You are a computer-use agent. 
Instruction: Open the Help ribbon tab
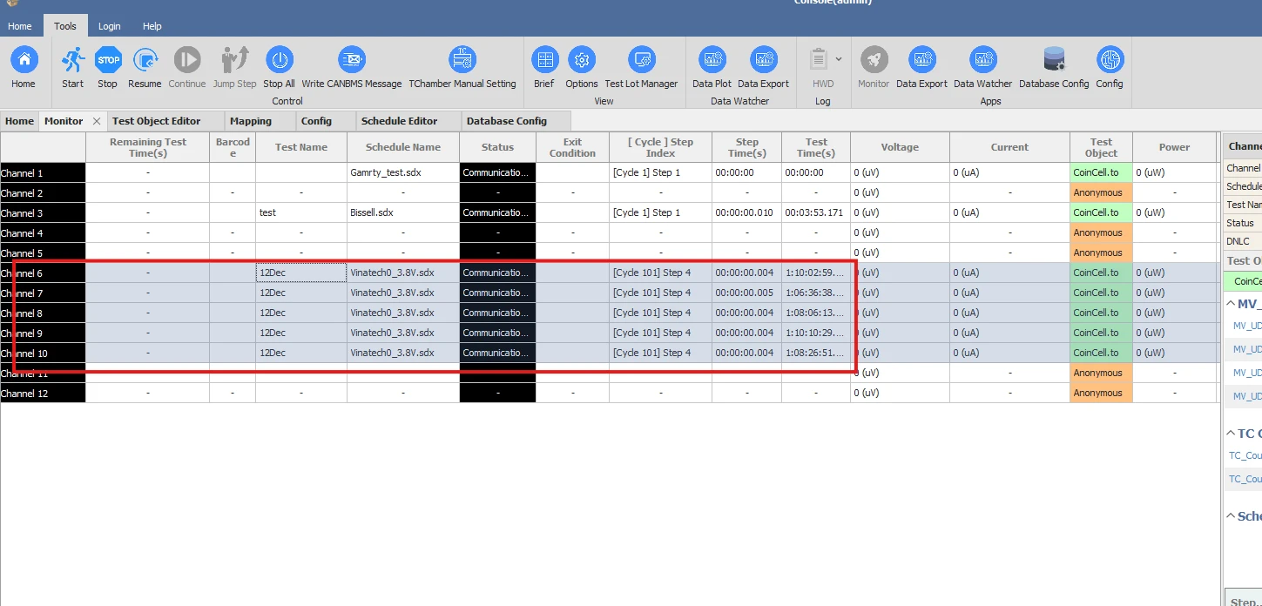tap(152, 26)
